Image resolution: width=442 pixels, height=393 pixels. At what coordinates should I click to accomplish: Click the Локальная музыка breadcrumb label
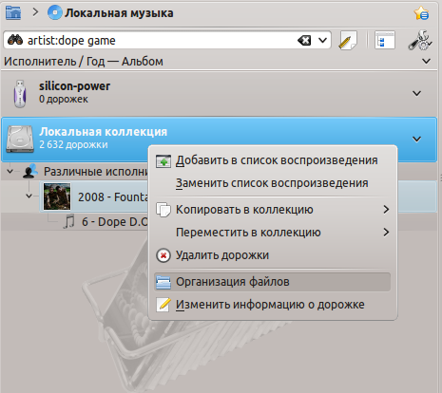click(119, 13)
